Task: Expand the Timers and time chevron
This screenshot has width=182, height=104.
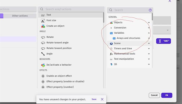Action: (x=149, y=48)
